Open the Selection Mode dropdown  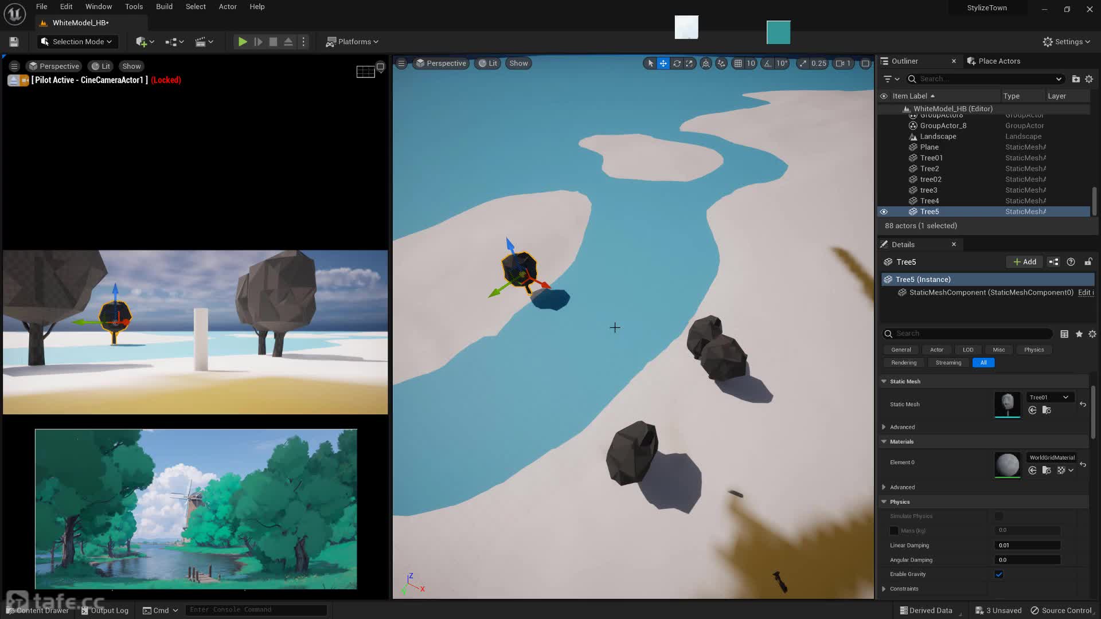(77, 42)
